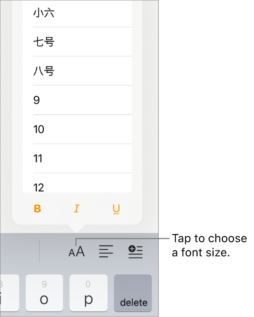Open the text alignment icon

pyautogui.click(x=106, y=251)
